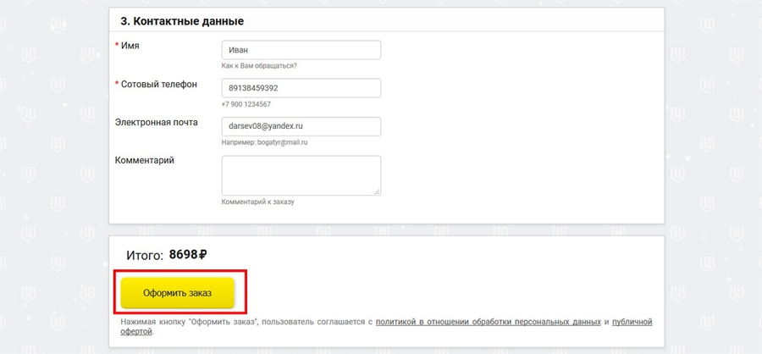Click the "Комментарий" label

point(144,160)
